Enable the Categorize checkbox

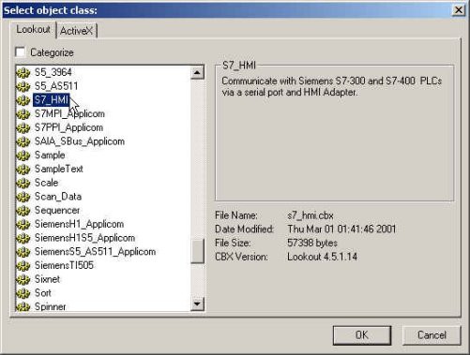click(x=21, y=52)
